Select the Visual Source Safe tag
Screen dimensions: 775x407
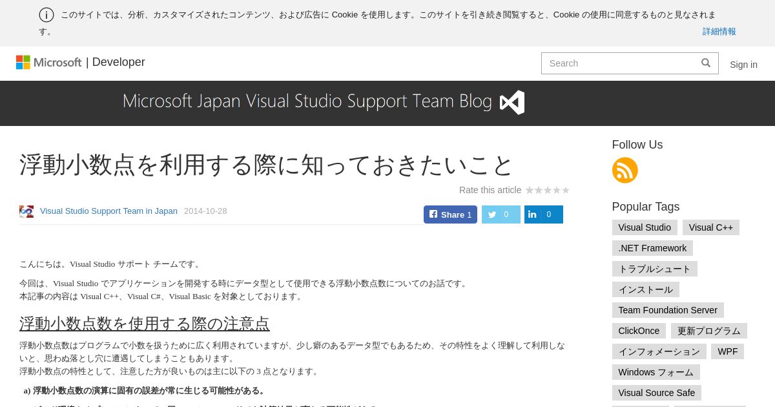pyautogui.click(x=657, y=393)
